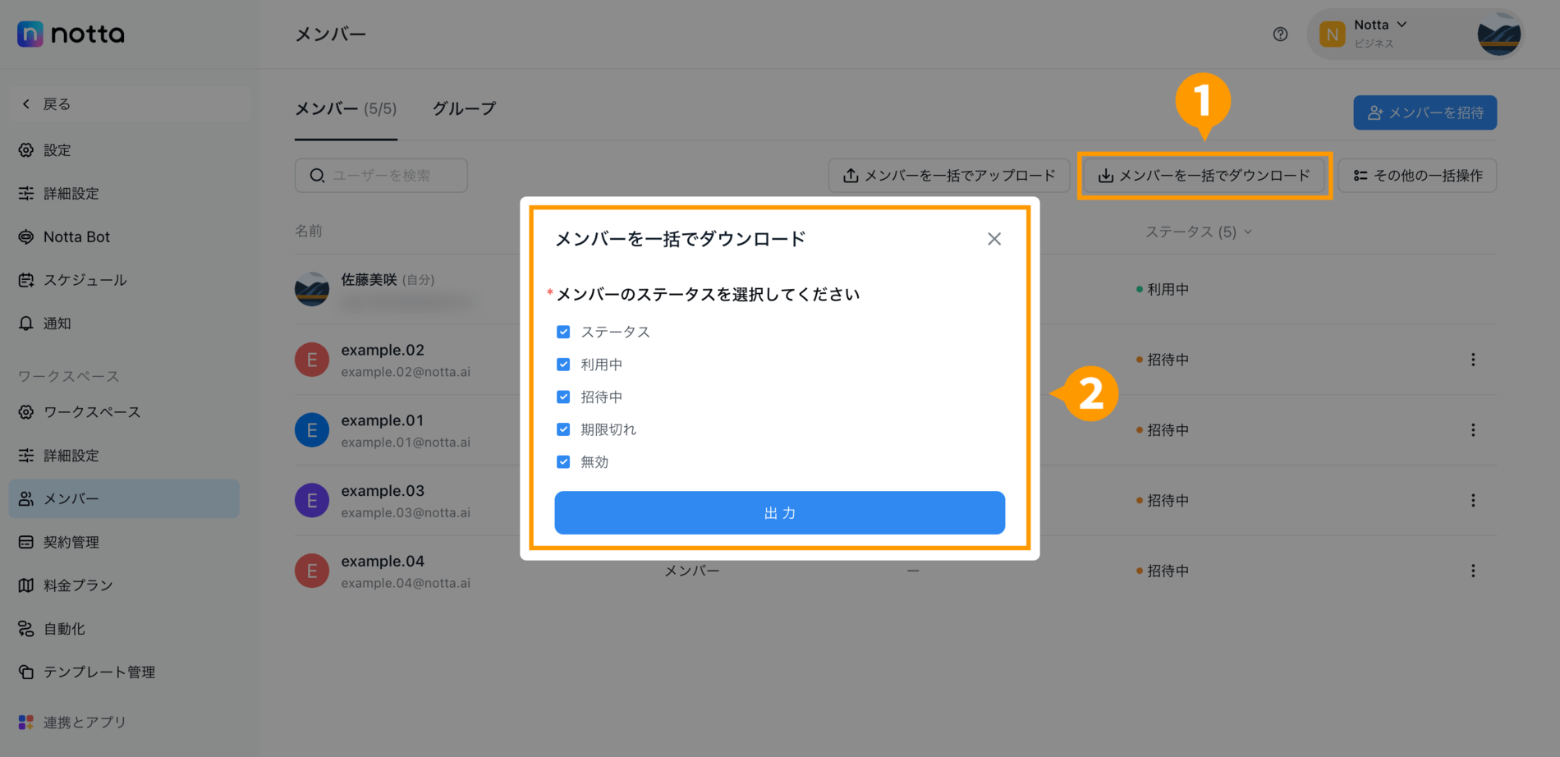The width and height of the screenshot is (1560, 757).
Task: Click 利用中 status of 佐藤美咲
Action: (x=1163, y=289)
